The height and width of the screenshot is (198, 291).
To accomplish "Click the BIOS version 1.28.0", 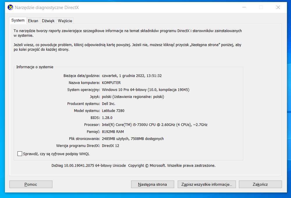I will coord(107,118).
